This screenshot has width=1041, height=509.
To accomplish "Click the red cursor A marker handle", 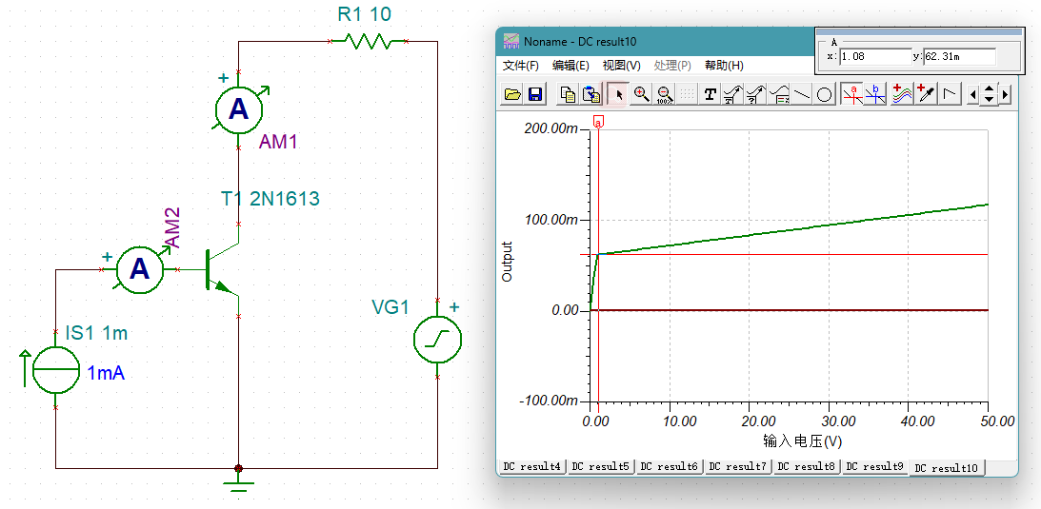I will (598, 122).
